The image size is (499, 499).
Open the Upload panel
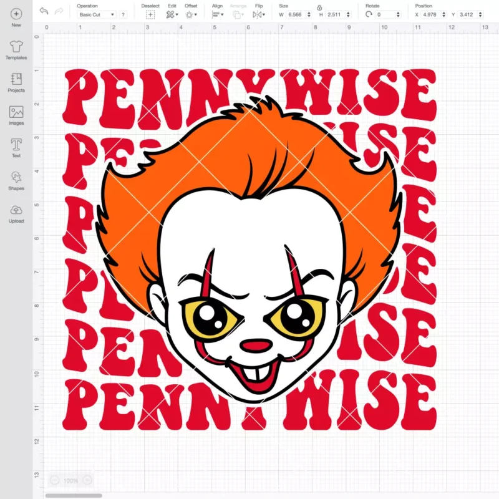tap(16, 213)
